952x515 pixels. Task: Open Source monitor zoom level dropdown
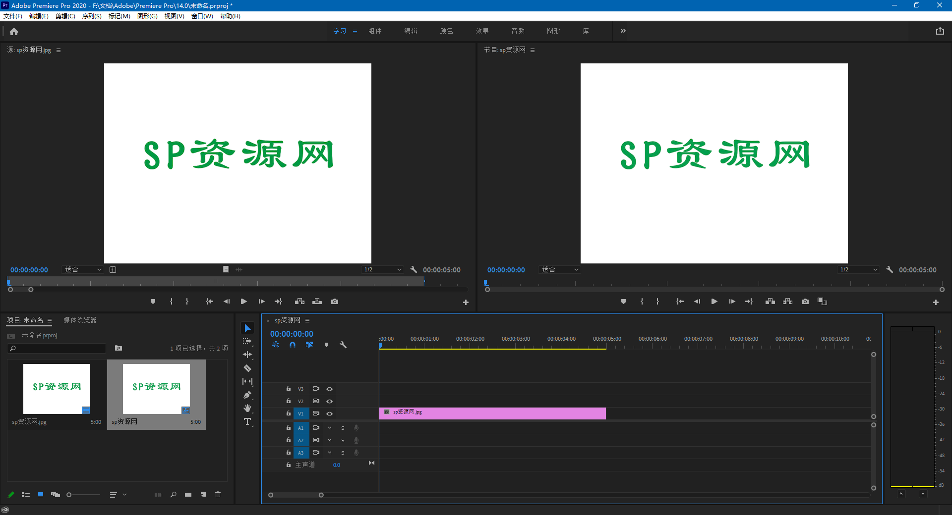coord(83,270)
